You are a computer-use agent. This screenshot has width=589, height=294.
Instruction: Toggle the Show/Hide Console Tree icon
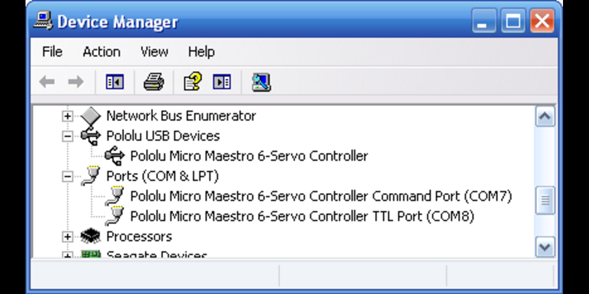click(x=114, y=81)
